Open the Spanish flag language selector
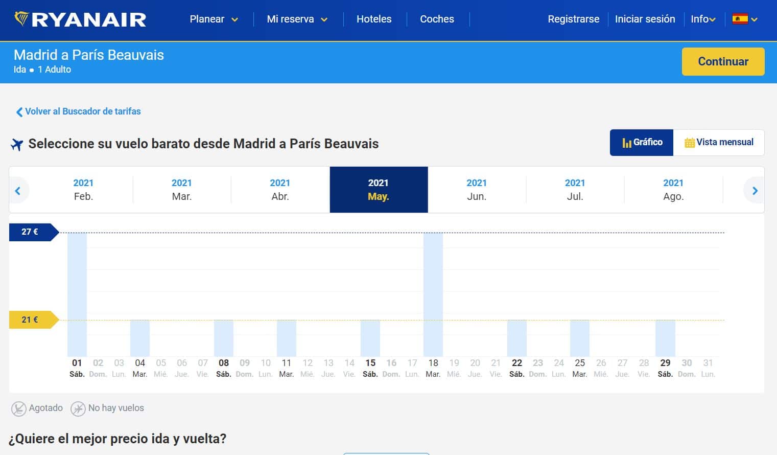777x455 pixels. coord(745,19)
